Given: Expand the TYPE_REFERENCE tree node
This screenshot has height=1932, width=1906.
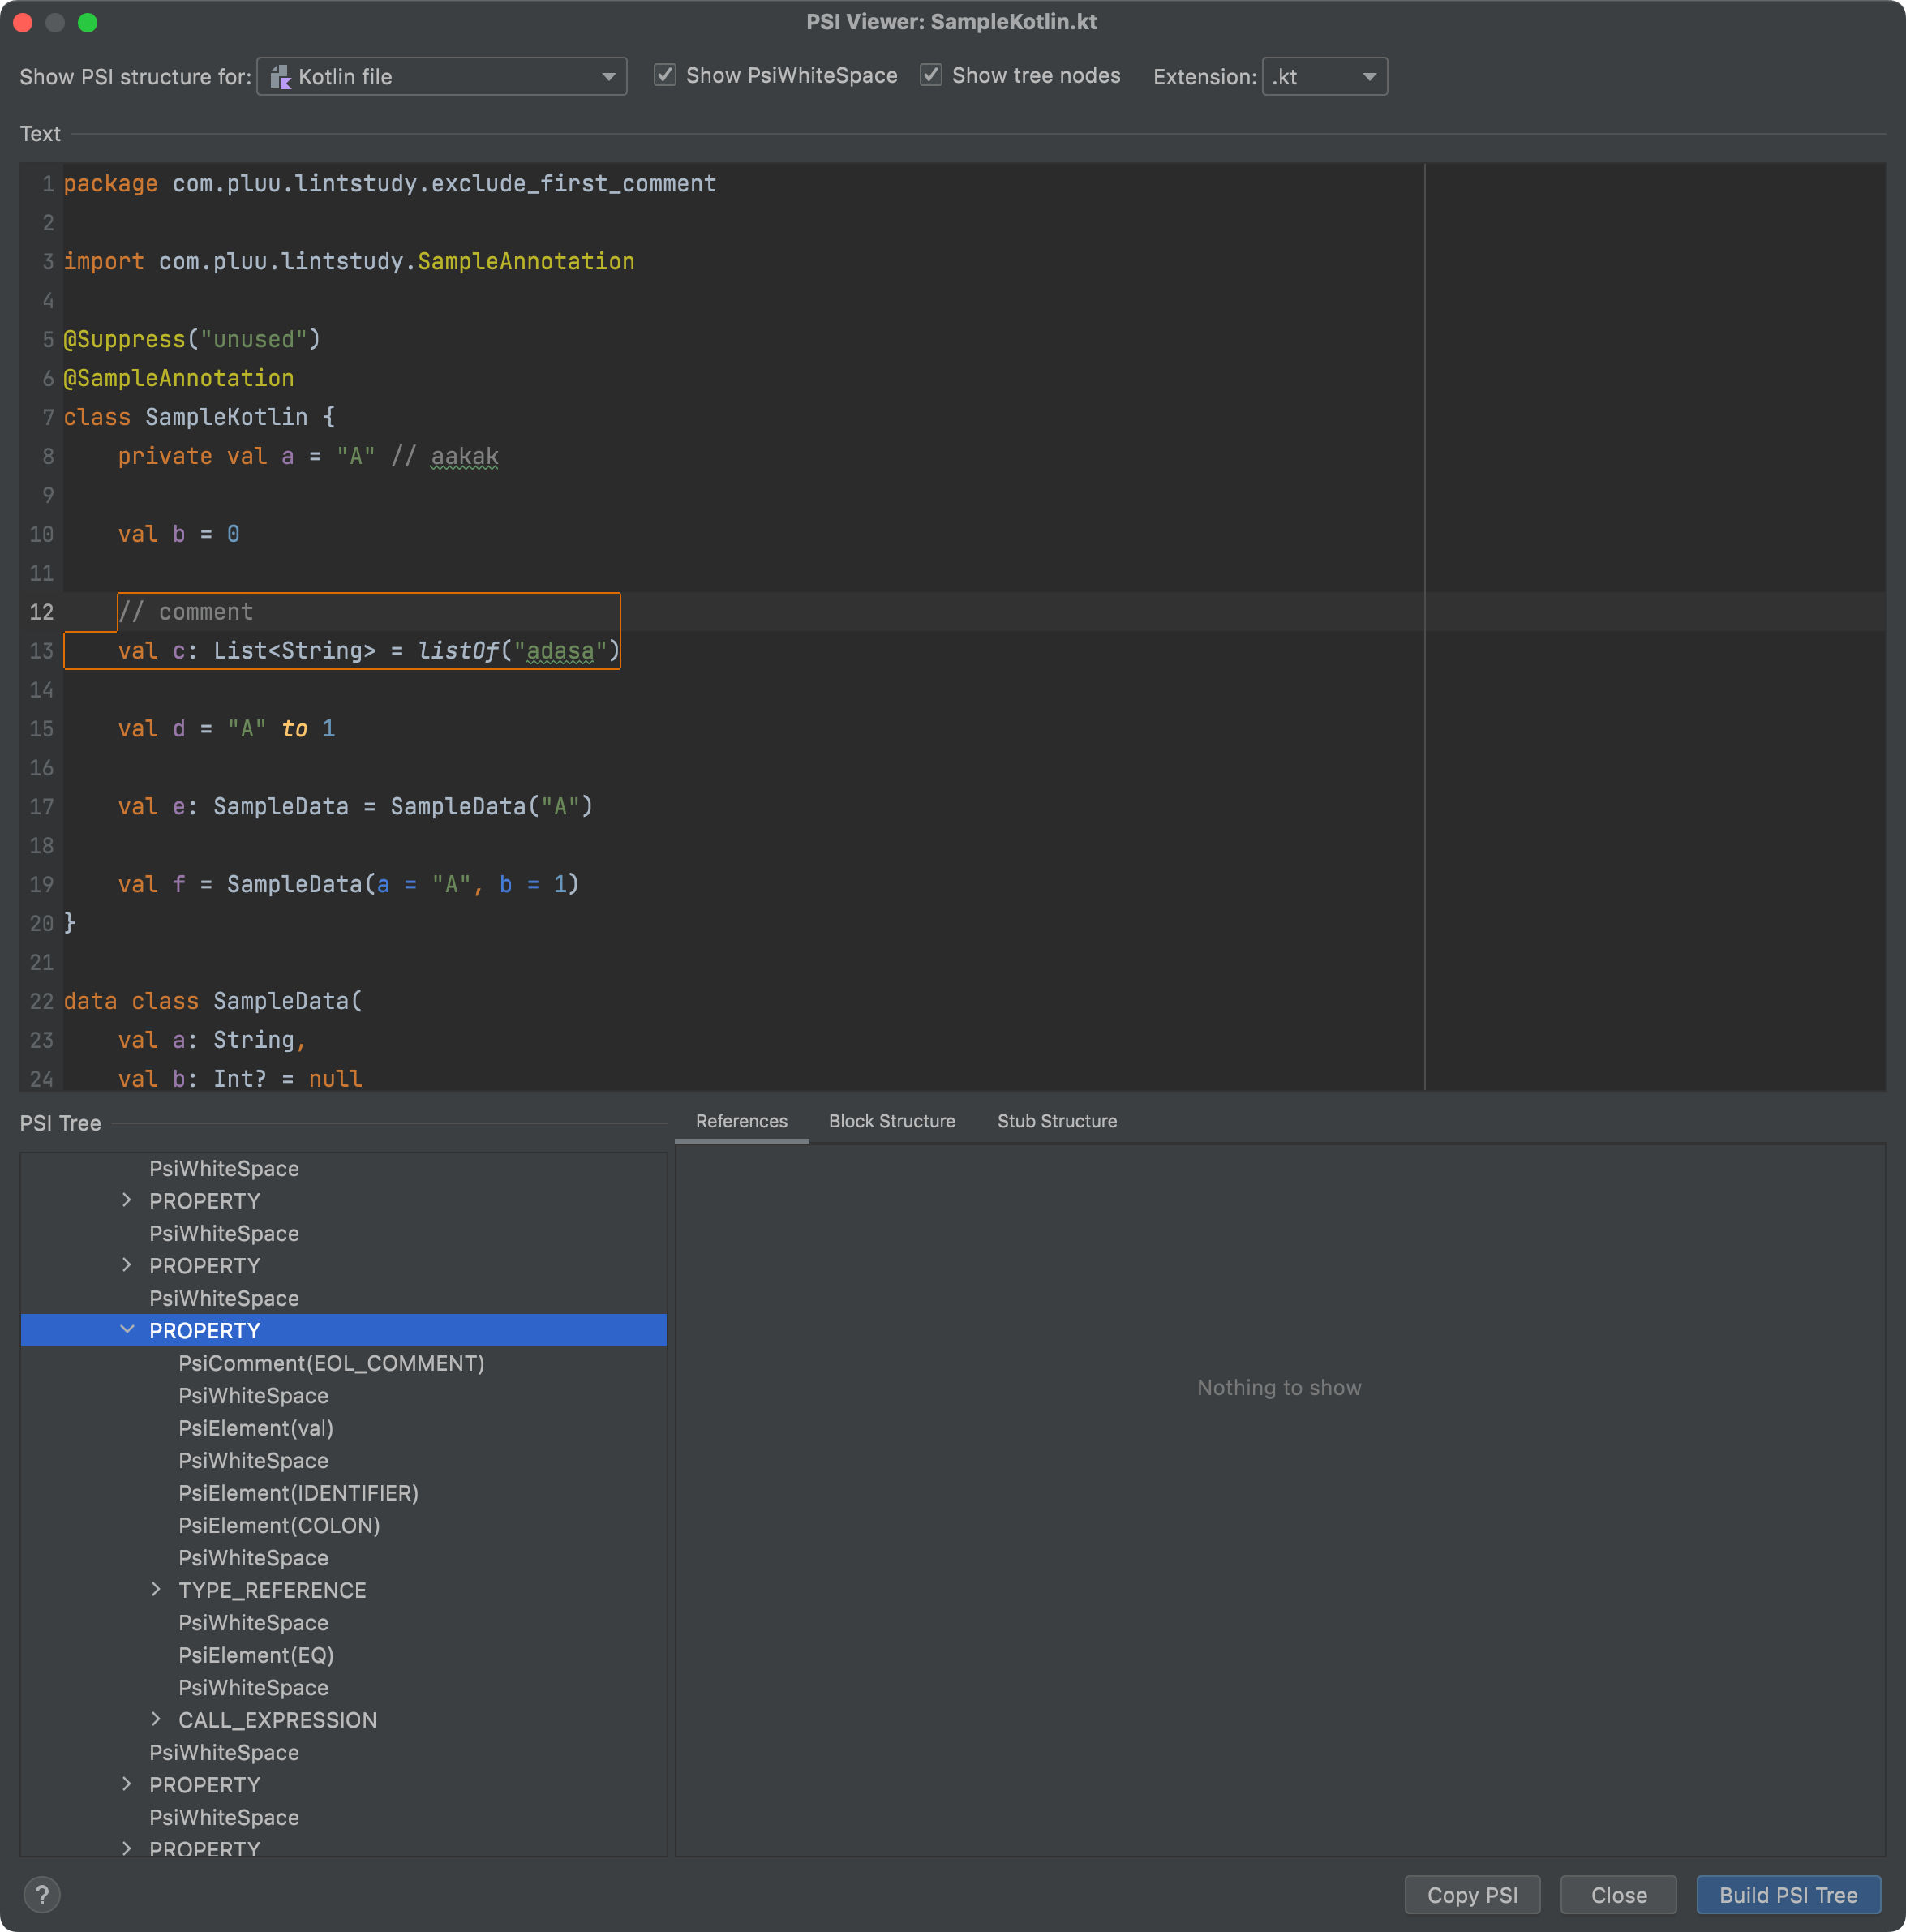Looking at the screenshot, I should pyautogui.click(x=156, y=1589).
